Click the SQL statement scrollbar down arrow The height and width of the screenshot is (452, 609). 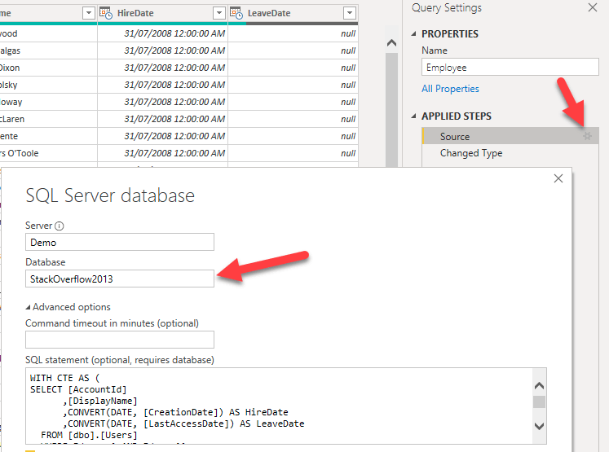pos(539,426)
